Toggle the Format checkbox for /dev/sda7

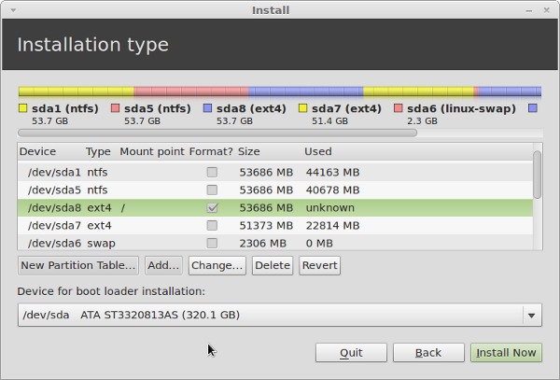coord(213,226)
